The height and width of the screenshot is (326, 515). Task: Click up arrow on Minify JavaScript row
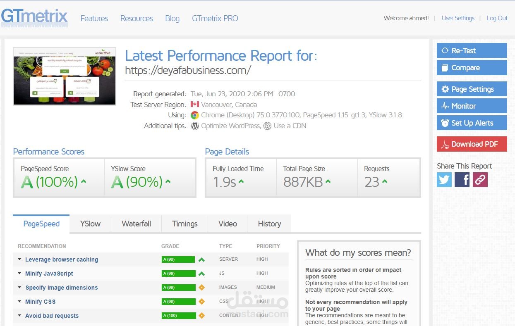pos(201,274)
